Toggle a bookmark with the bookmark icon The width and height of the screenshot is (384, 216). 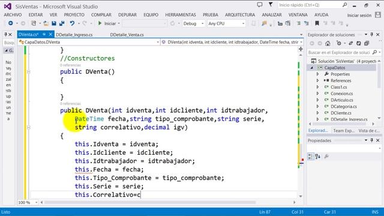[317, 23]
